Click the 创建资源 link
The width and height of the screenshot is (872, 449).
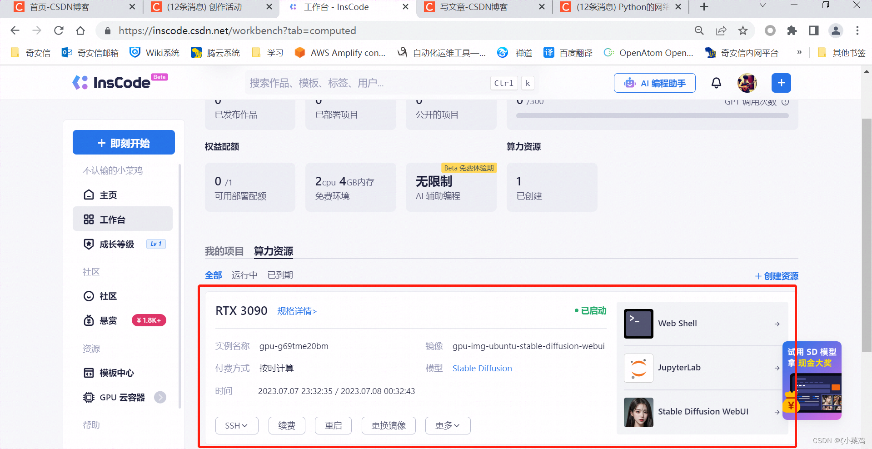coord(777,276)
